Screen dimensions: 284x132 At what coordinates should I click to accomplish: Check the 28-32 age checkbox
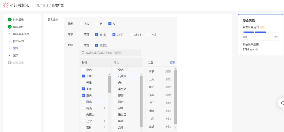[x=131, y=34]
